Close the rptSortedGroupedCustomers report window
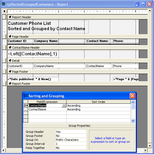The height and width of the screenshot is (155, 154). [149, 4]
